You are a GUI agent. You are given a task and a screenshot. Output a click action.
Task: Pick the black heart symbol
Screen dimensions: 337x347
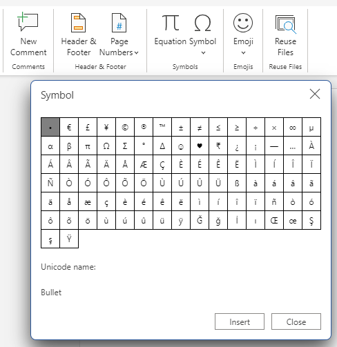tap(200, 146)
